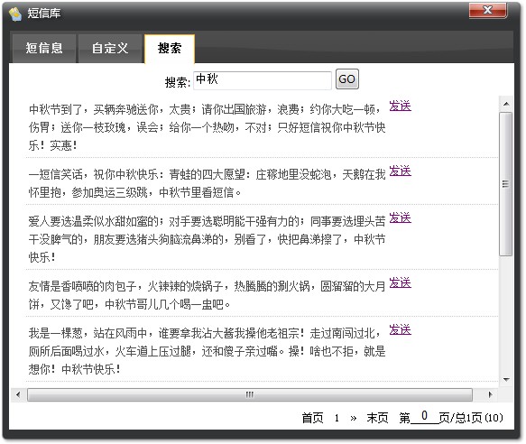Click the horizontal scrollbar right arrow
This screenshot has height=444, width=526.
491,394
